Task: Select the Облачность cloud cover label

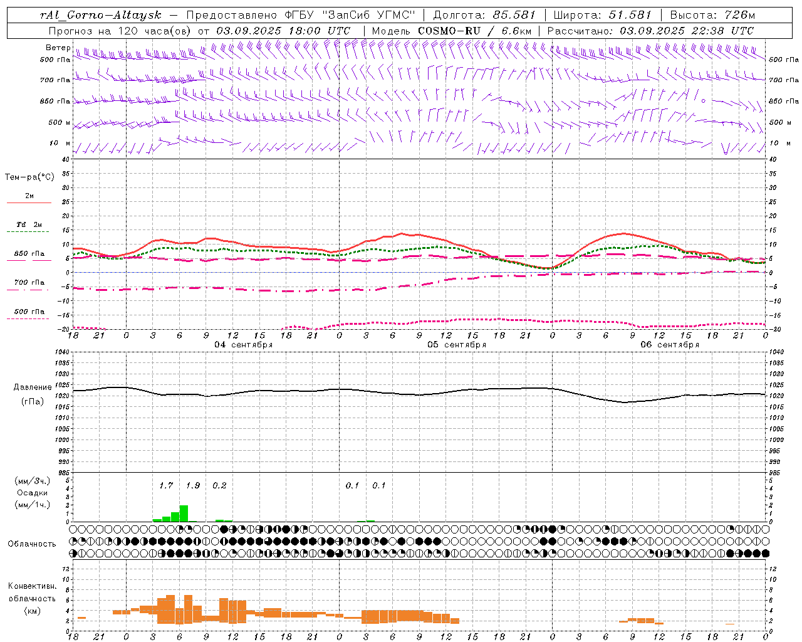Action: 32,544
